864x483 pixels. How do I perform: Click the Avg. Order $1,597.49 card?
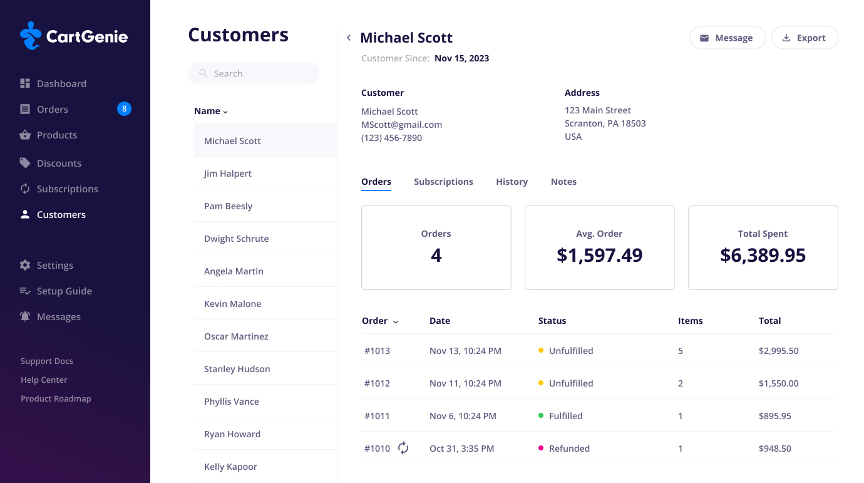click(600, 247)
